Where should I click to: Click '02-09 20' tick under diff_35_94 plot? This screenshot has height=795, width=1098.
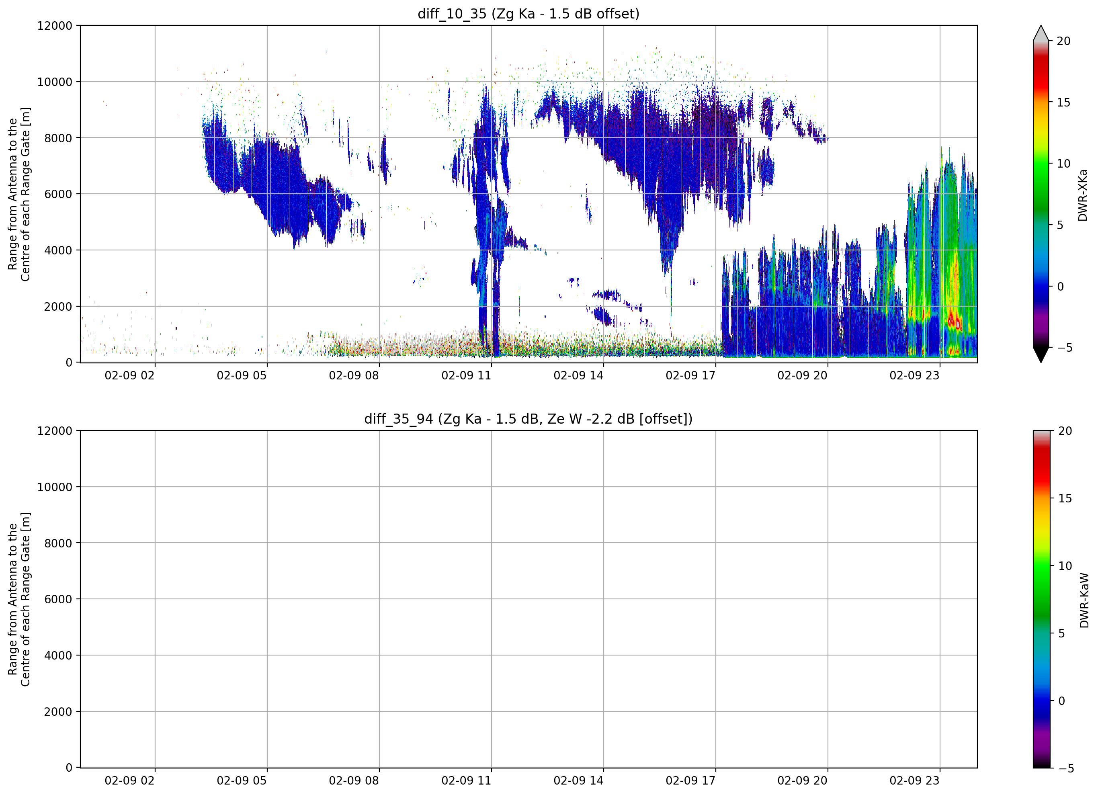[803, 781]
